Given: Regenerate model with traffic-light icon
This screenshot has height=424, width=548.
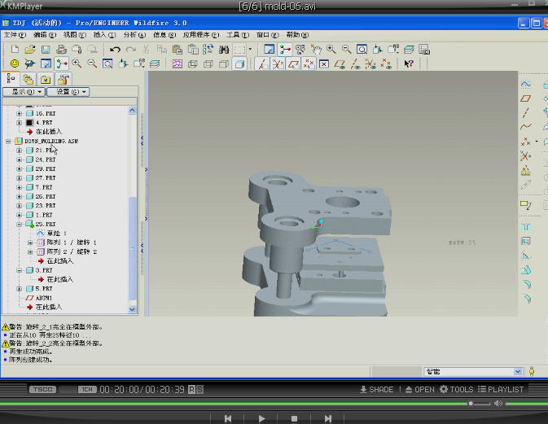Looking at the screenshot, I should (208, 50).
